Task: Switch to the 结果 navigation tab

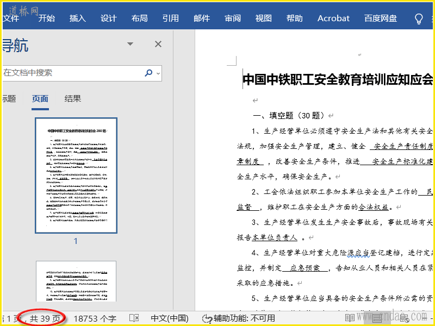Action: (73, 98)
